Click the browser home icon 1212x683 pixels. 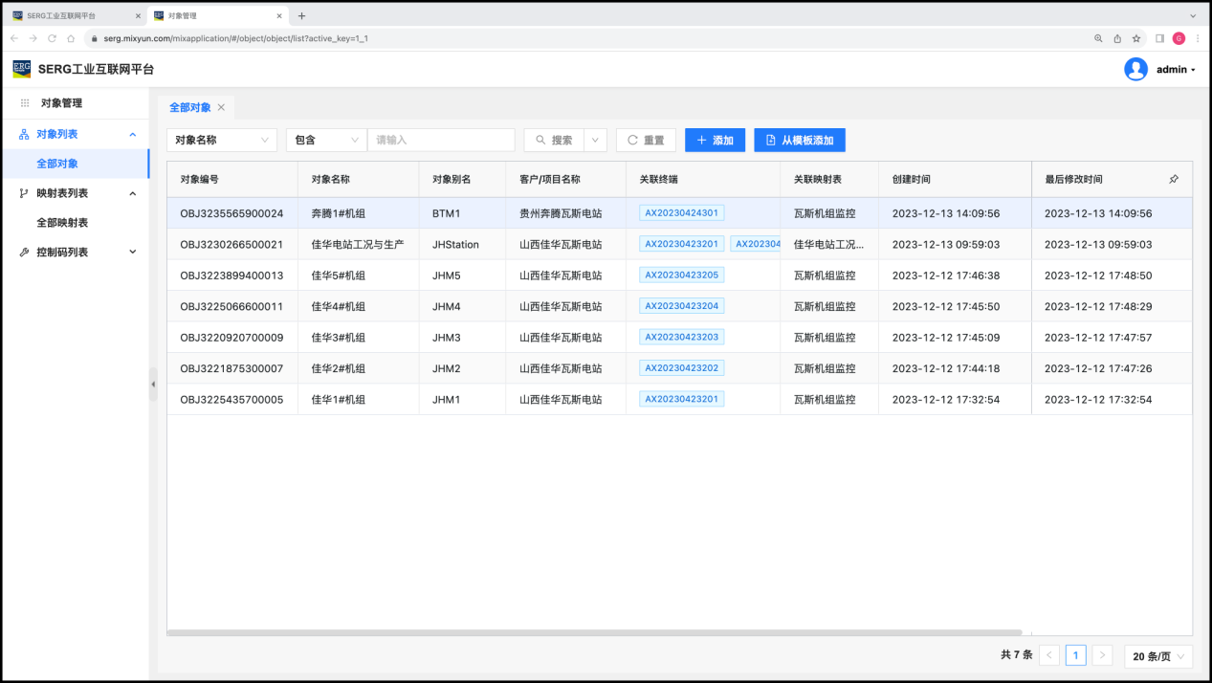click(71, 38)
